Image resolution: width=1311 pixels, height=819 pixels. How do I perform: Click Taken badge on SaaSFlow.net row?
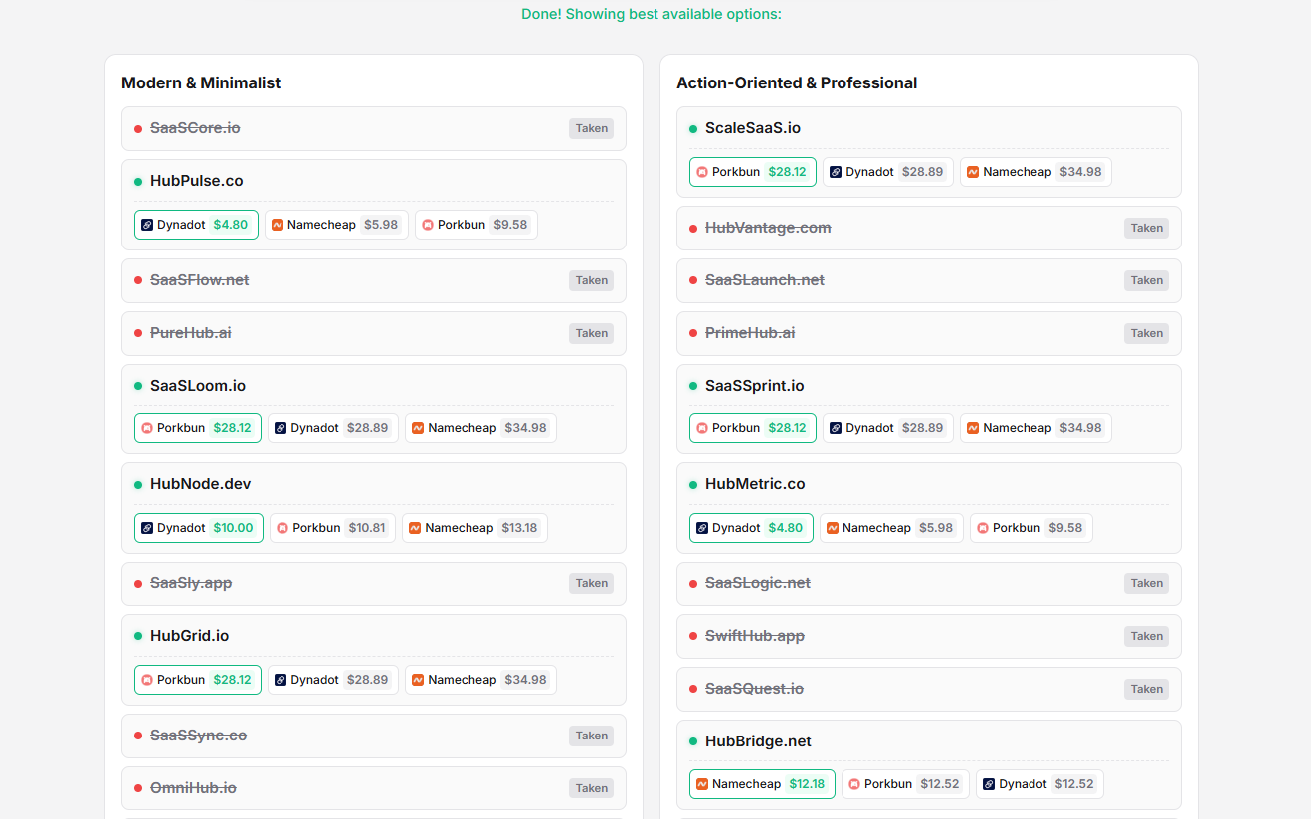click(x=592, y=280)
